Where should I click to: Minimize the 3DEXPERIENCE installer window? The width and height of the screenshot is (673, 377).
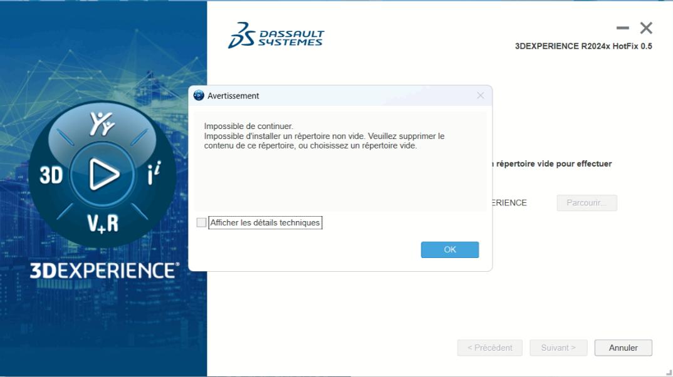tap(622, 28)
